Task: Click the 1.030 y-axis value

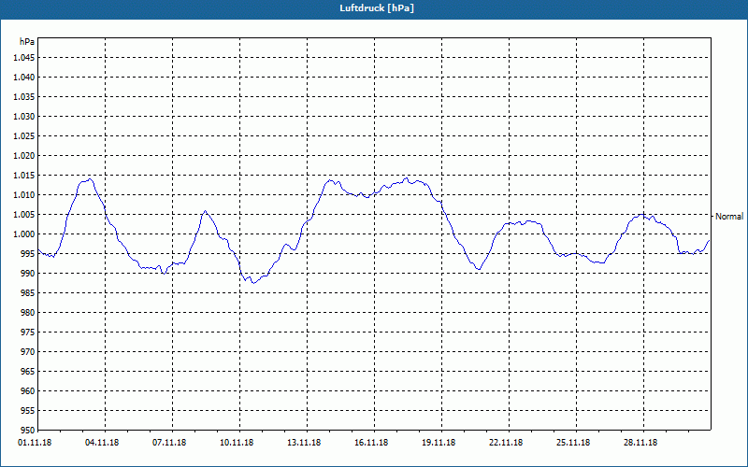Action: tap(24, 116)
